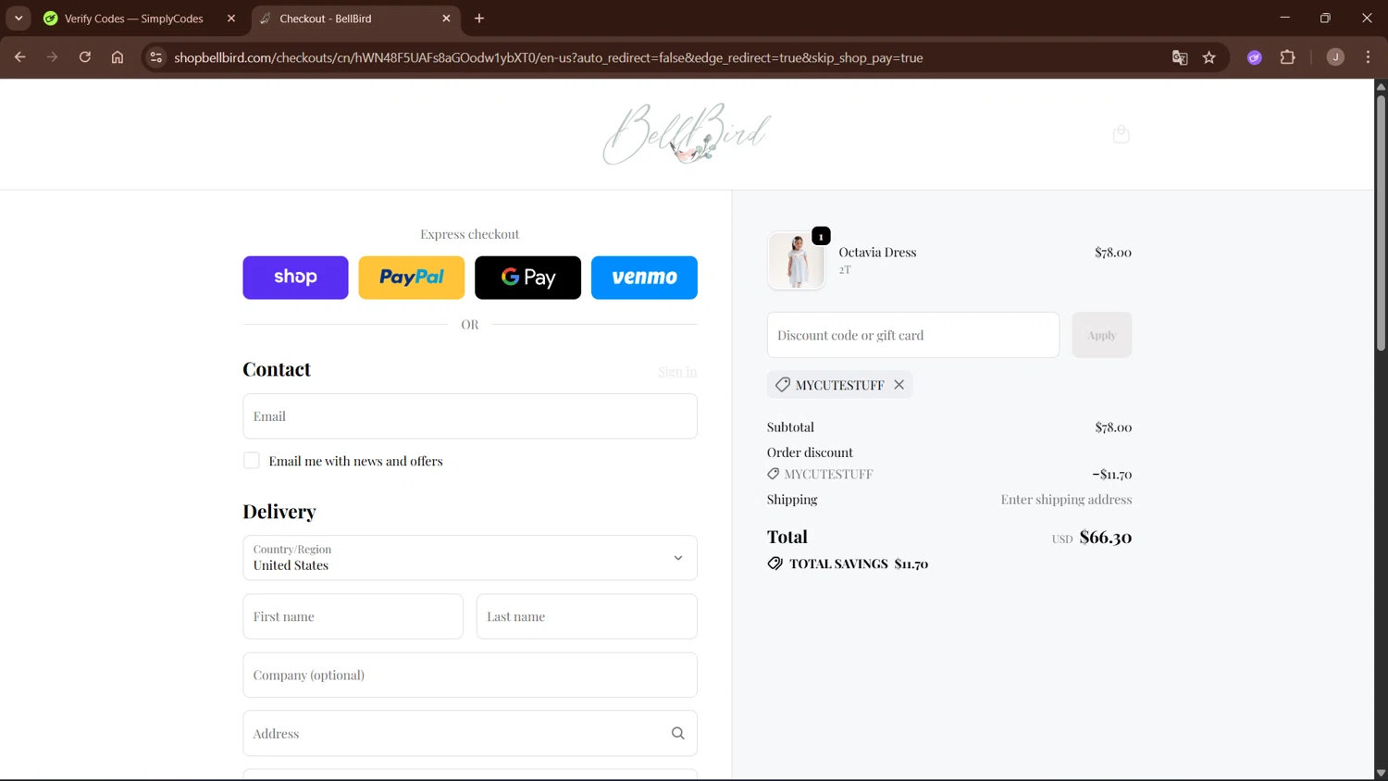Click the Octavia Dress product name
This screenshot has height=781, width=1388.
tap(877, 253)
